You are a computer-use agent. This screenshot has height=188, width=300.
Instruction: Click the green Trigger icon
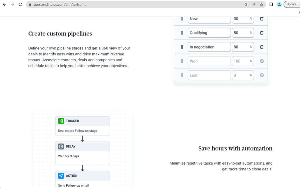61,121
